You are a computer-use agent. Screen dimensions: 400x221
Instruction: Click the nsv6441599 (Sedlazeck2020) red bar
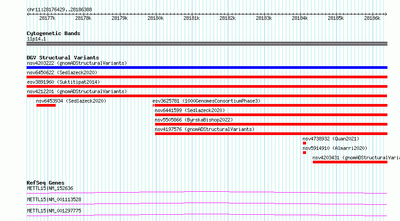coord(271,115)
